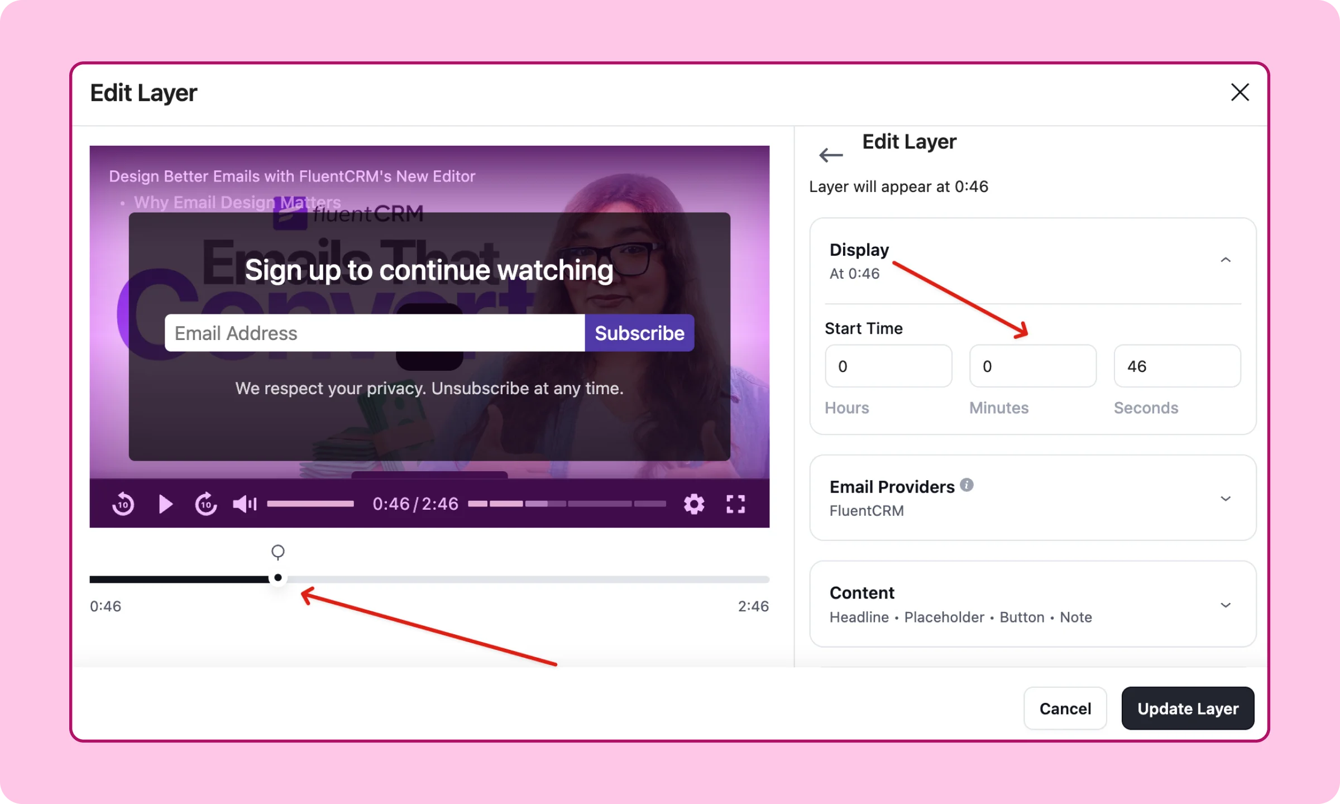Image resolution: width=1340 pixels, height=804 pixels.
Task: Click the video chapter progress bar
Action: [567, 504]
